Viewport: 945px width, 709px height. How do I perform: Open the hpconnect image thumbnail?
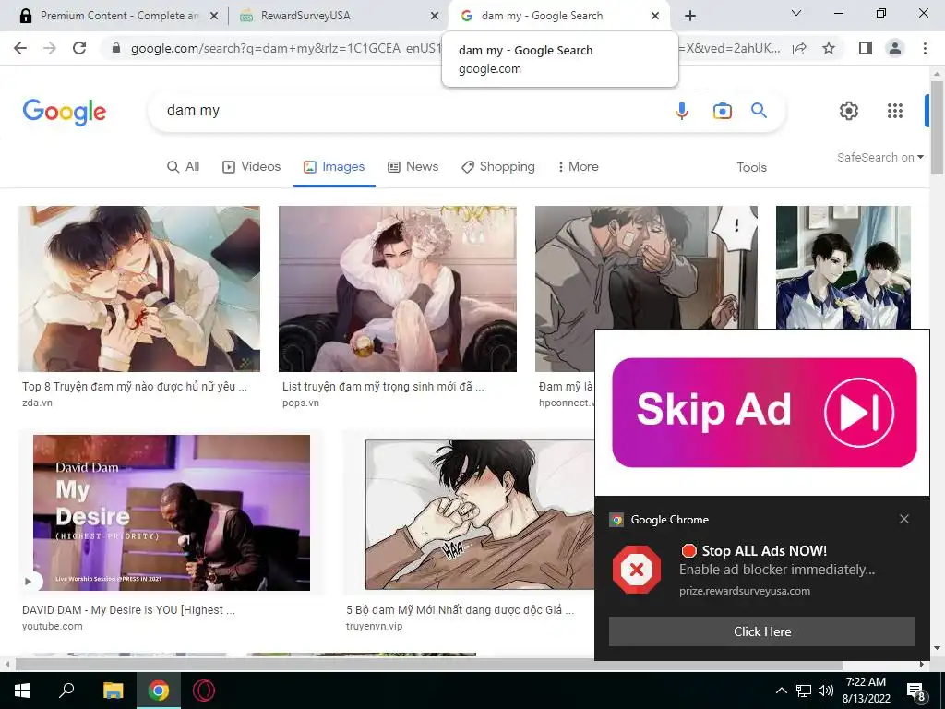(x=646, y=268)
